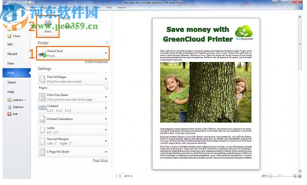Open Share in the backstage sidebar
307x185 pixels.
click(x=12, y=82)
